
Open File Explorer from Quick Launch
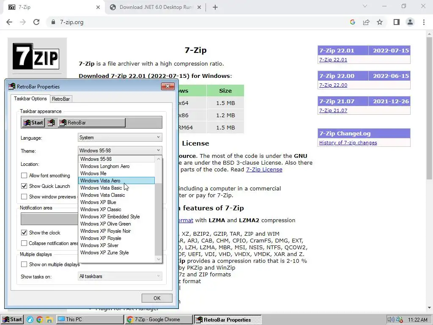click(49, 320)
